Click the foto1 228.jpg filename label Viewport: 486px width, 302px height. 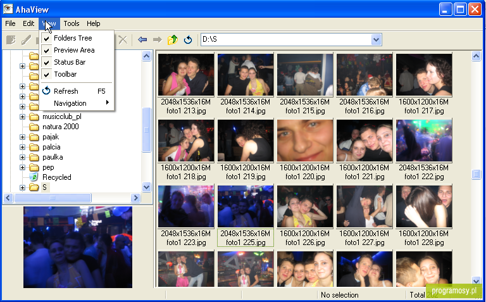(x=424, y=242)
